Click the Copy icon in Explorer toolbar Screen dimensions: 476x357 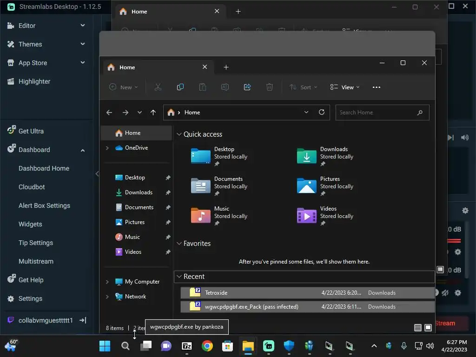coord(180,87)
